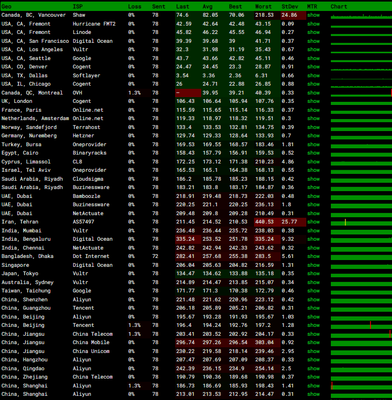
Task: Open show link for Cyprus, Limassol CL8
Action: [314, 162]
